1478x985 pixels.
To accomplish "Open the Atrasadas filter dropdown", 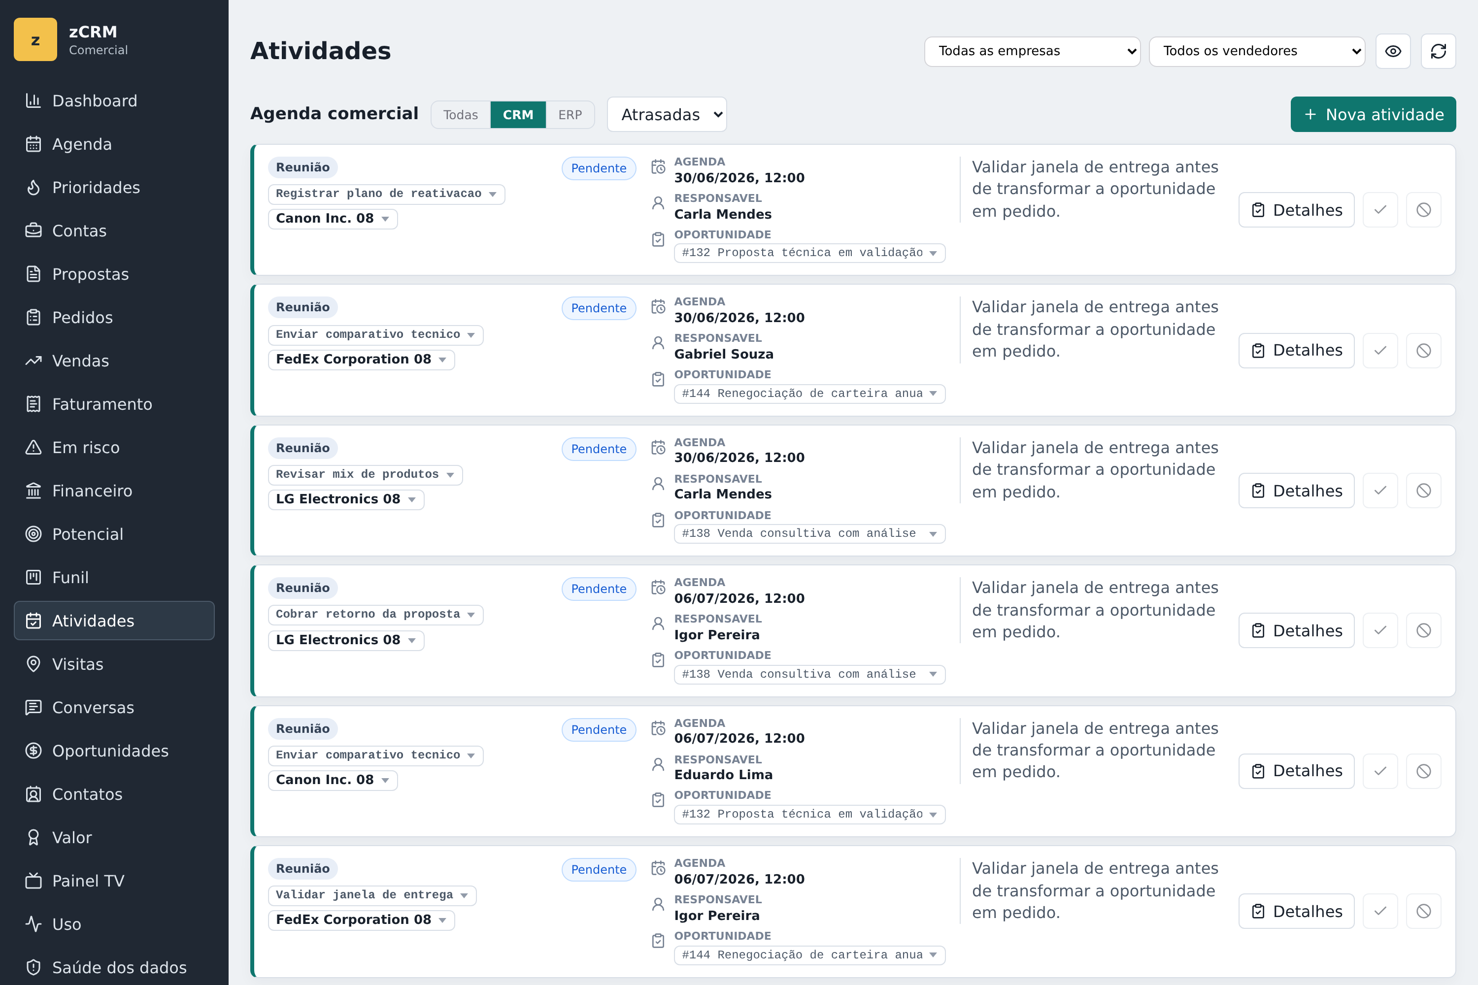I will tap(667, 114).
